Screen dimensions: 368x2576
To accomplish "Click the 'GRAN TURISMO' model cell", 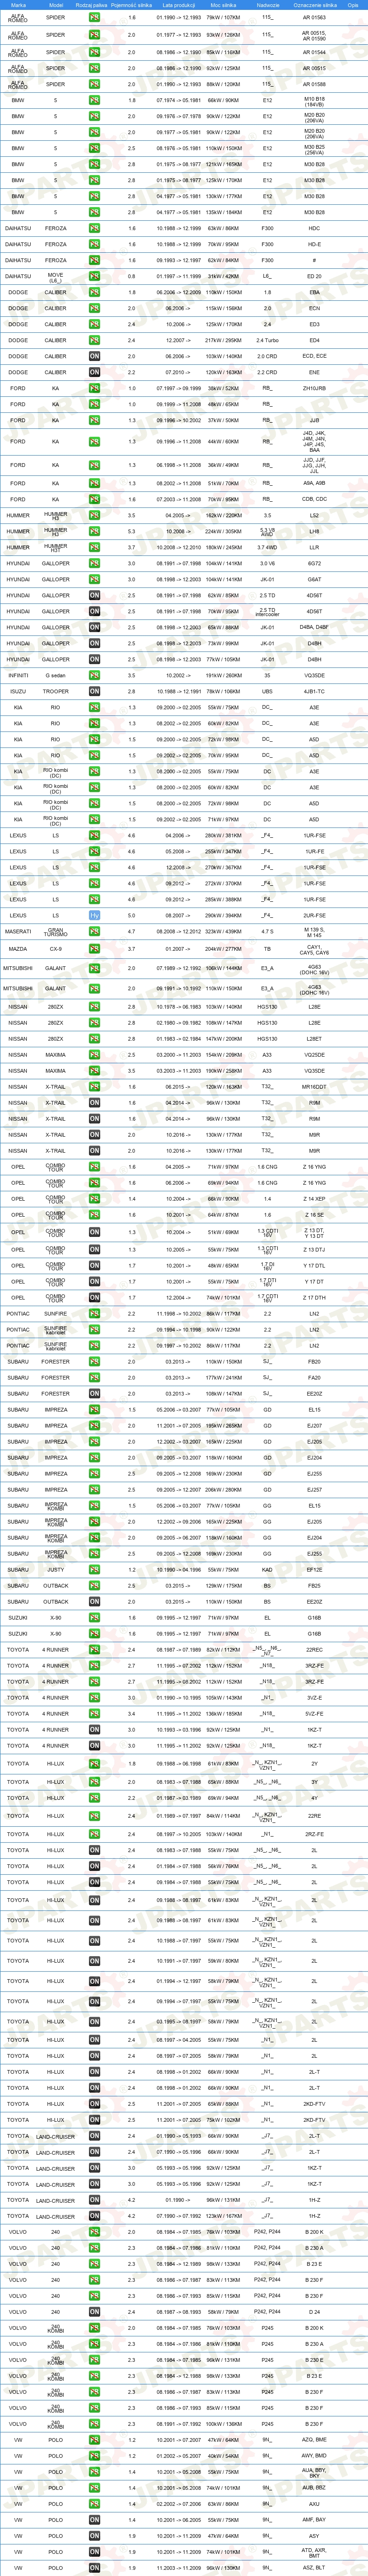I will pos(56,932).
